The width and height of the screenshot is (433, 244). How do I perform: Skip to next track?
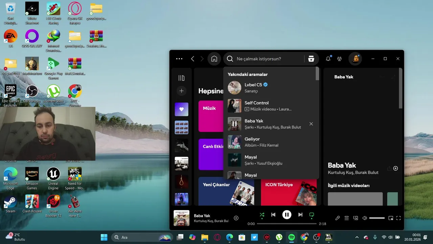click(300, 215)
